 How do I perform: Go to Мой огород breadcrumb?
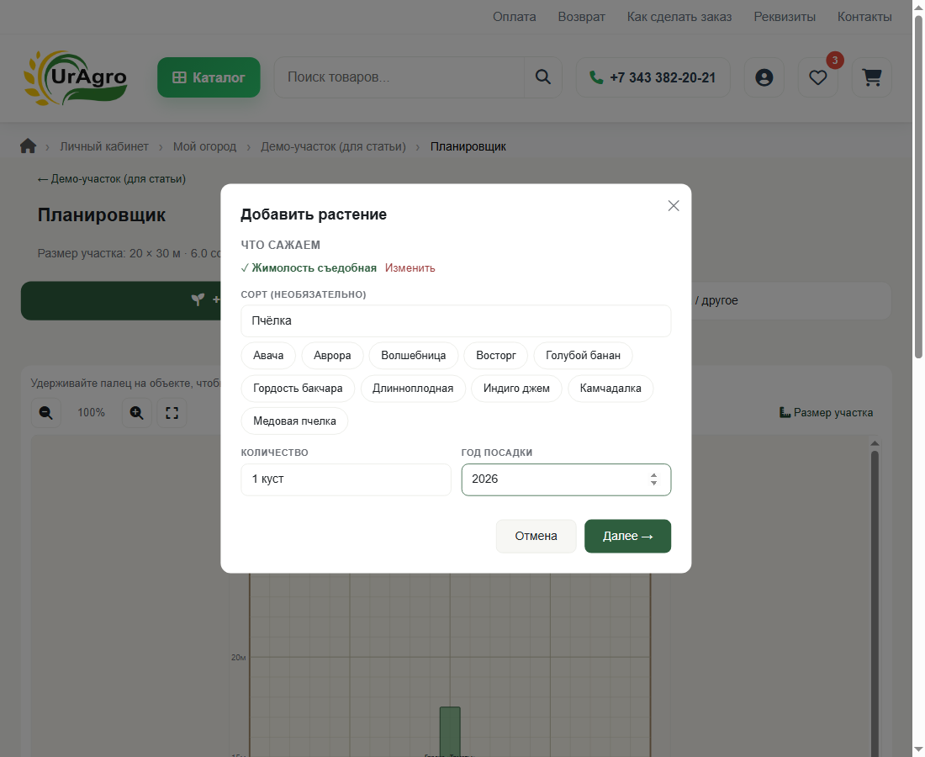(204, 146)
